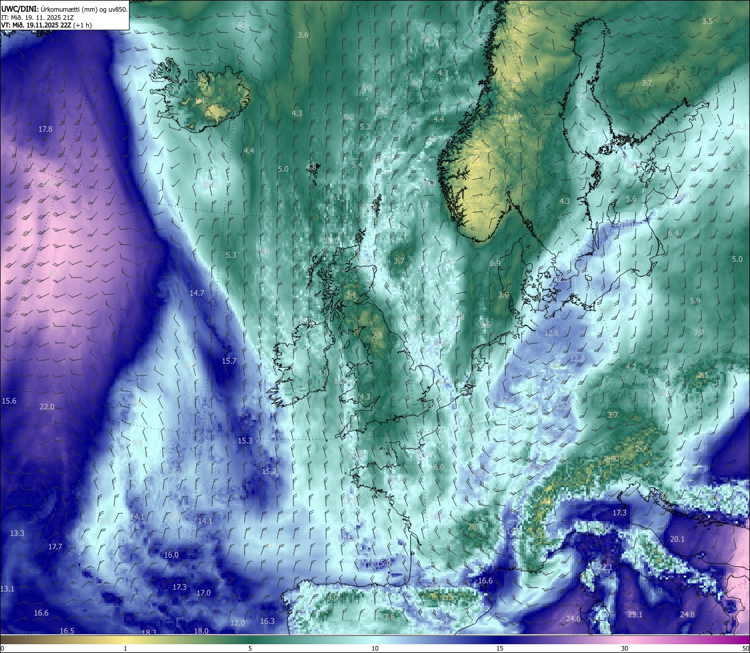This screenshot has height=653, width=750.
Task: Click the 12.6 value on the map
Action: [x=551, y=333]
